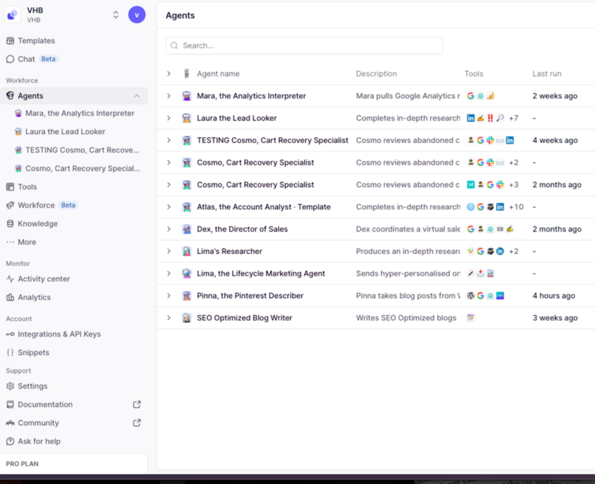Click the Activity center icon in sidebar
The image size is (595, 484).
point(10,279)
